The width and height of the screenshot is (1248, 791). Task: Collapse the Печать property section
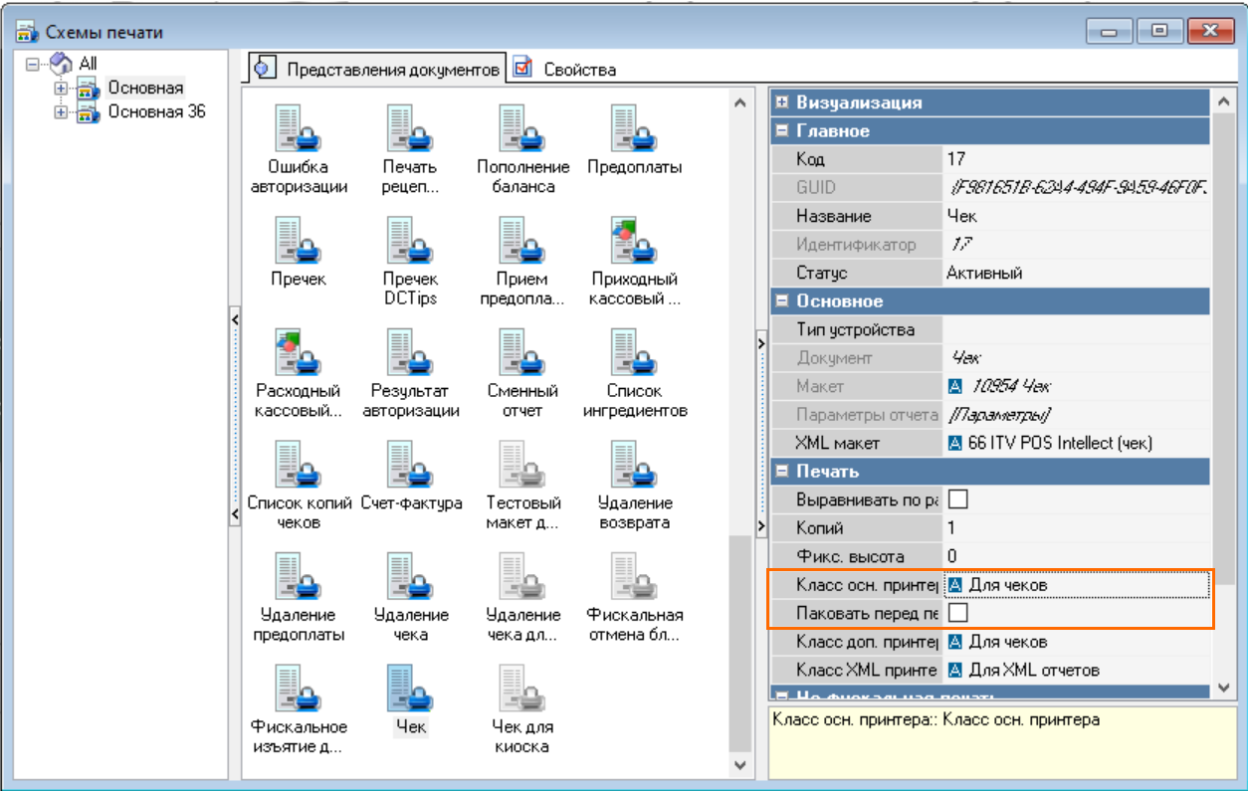[782, 471]
